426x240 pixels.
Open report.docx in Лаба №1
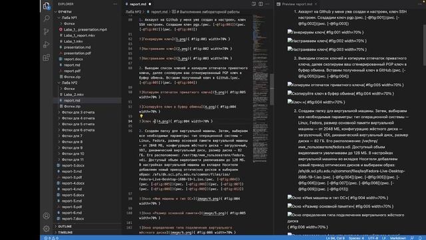click(x=73, y=59)
